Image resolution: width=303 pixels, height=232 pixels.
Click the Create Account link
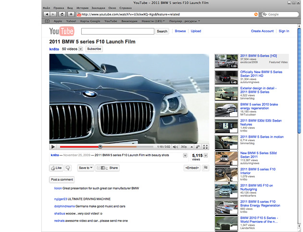pos(262,31)
